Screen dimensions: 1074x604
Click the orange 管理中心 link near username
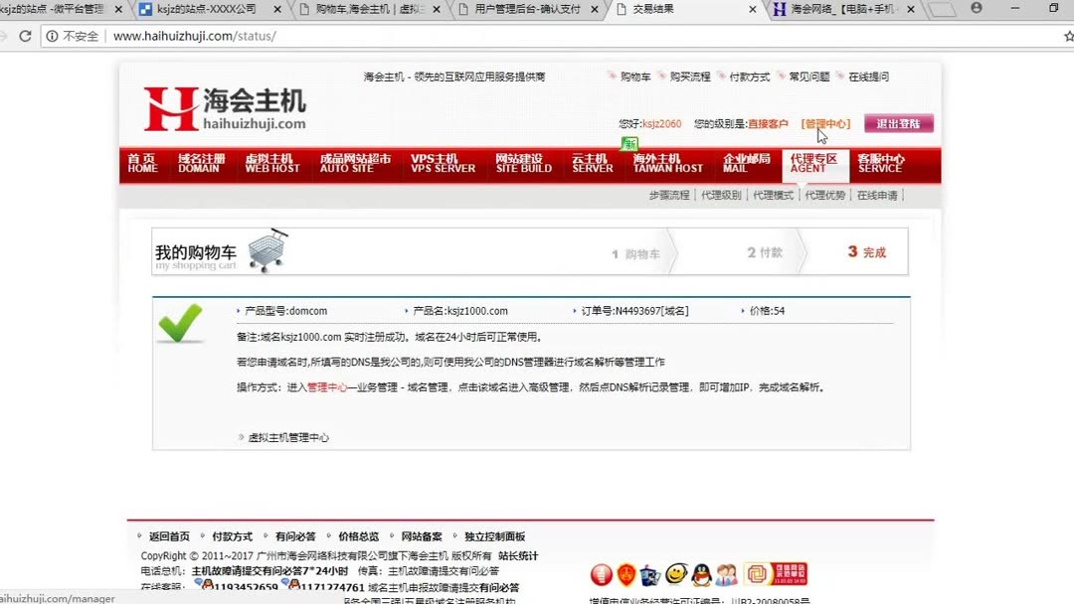(826, 124)
